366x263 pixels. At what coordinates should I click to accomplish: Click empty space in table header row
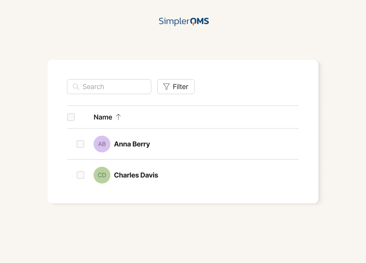[209, 117]
